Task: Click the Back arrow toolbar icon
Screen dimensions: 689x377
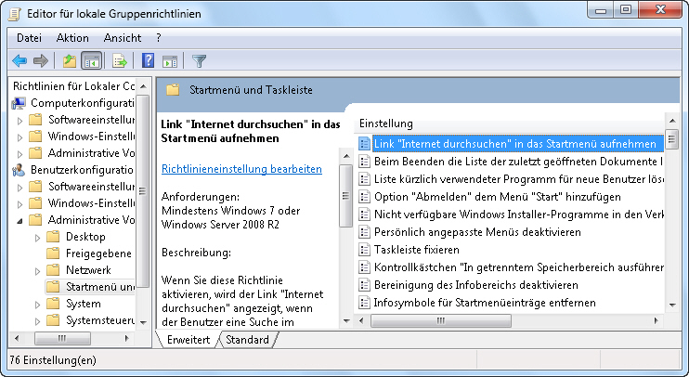Action: (x=19, y=61)
